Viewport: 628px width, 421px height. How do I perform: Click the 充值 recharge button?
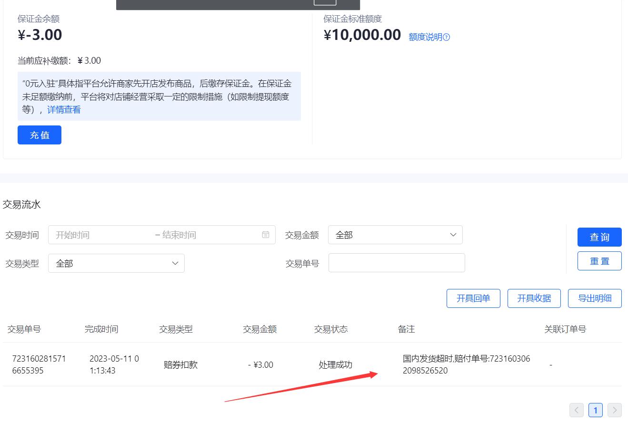click(x=40, y=135)
